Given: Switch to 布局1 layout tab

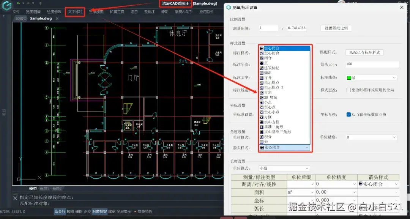Looking at the screenshot, I should coord(44,188).
